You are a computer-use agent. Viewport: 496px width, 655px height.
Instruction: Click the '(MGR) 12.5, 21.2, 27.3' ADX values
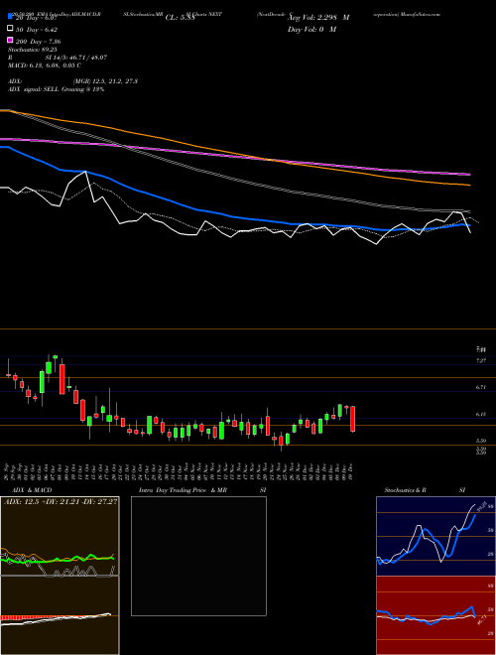coord(105,81)
